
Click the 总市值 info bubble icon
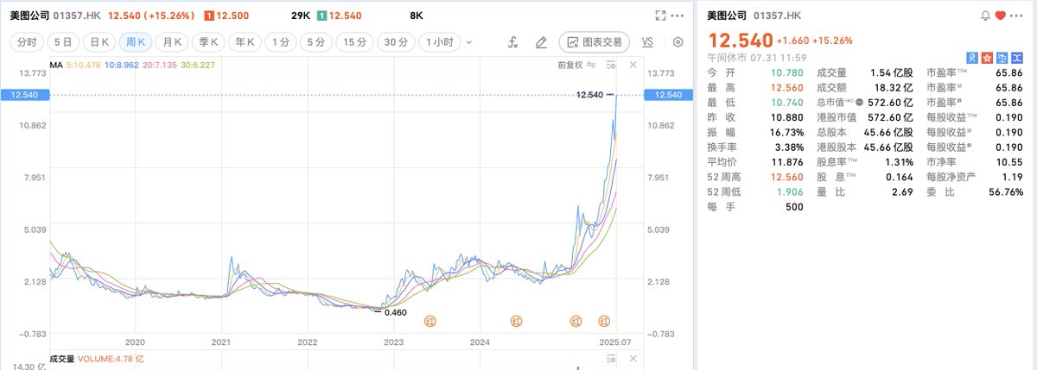pos(859,103)
